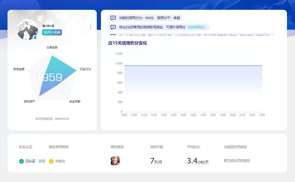Click the 当前受处罚游戏 heading
This screenshot has height=182, width=295.
235,147
